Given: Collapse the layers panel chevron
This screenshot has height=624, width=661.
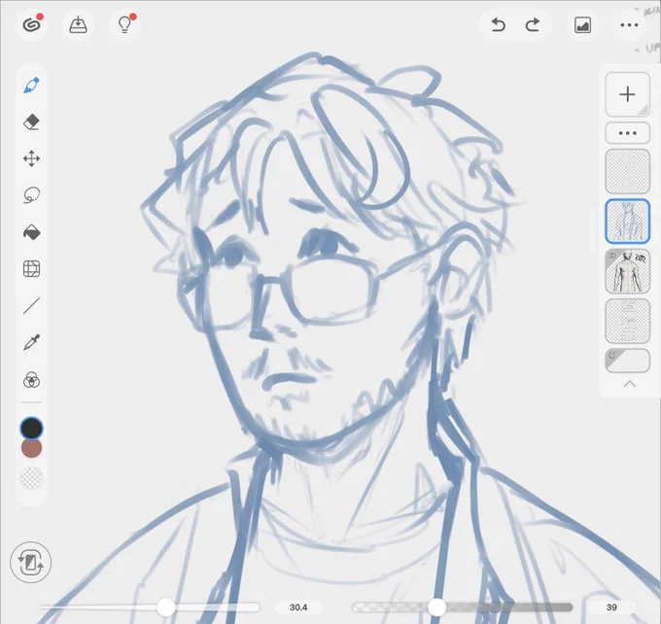Looking at the screenshot, I should tap(629, 384).
